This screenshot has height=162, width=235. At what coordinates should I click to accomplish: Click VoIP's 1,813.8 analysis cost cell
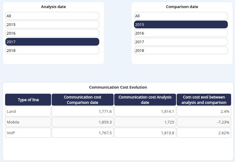(x=145, y=133)
